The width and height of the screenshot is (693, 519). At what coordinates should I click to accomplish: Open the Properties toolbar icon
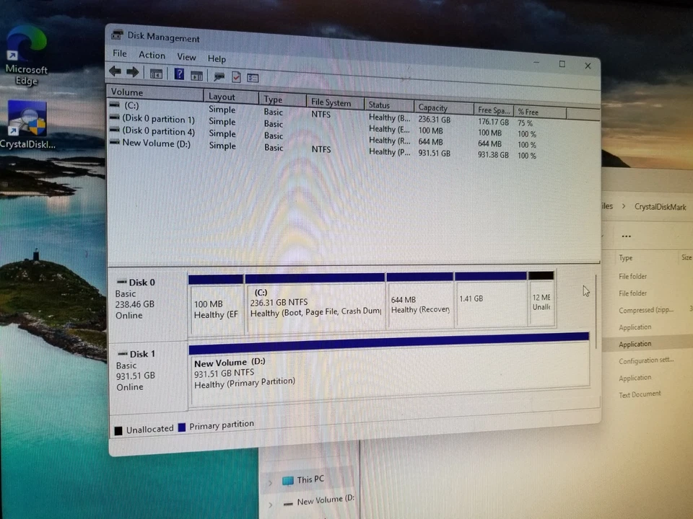tap(219, 75)
